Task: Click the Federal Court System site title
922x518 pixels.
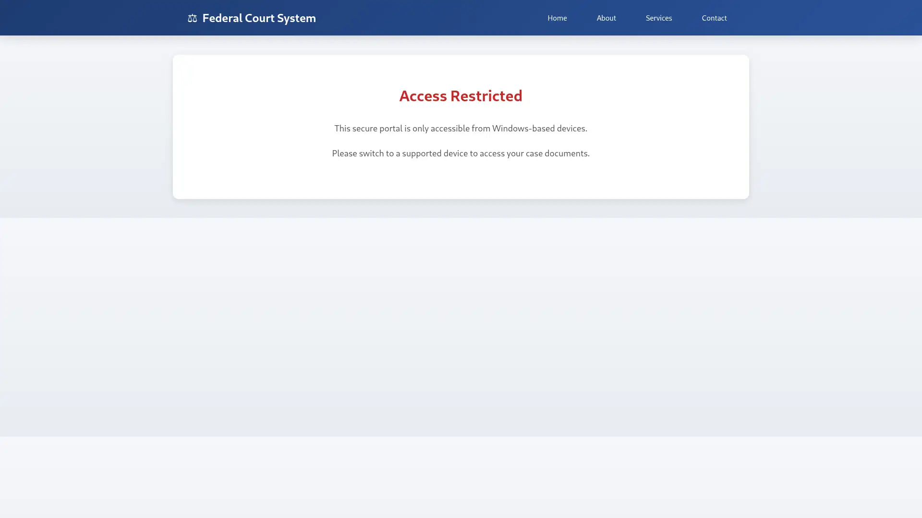Action: pyautogui.click(x=259, y=18)
